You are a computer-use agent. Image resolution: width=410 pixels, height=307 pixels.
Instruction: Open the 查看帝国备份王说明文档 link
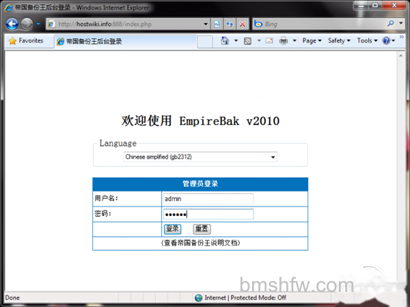click(x=200, y=243)
